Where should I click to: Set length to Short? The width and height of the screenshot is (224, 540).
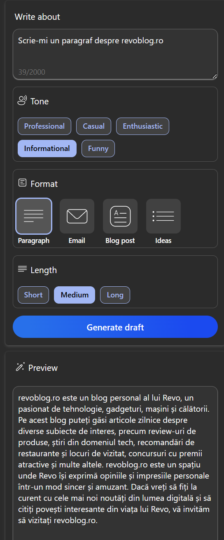[x=33, y=295]
